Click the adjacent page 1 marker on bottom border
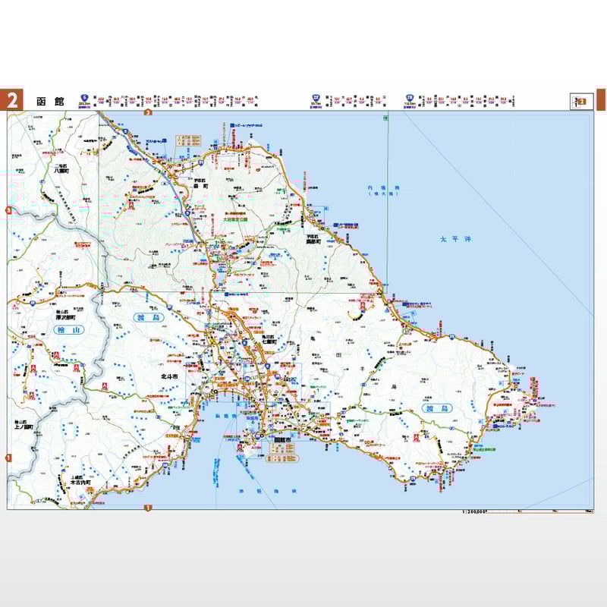The image size is (607, 607). 148,508
